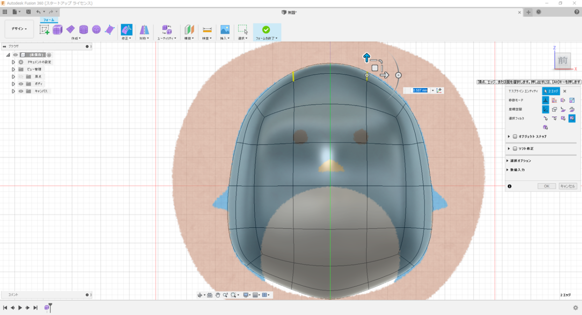Screen dimensions: 582x315
Task: Click the Look At icon in navigation bar
Action: pyautogui.click(x=210, y=295)
